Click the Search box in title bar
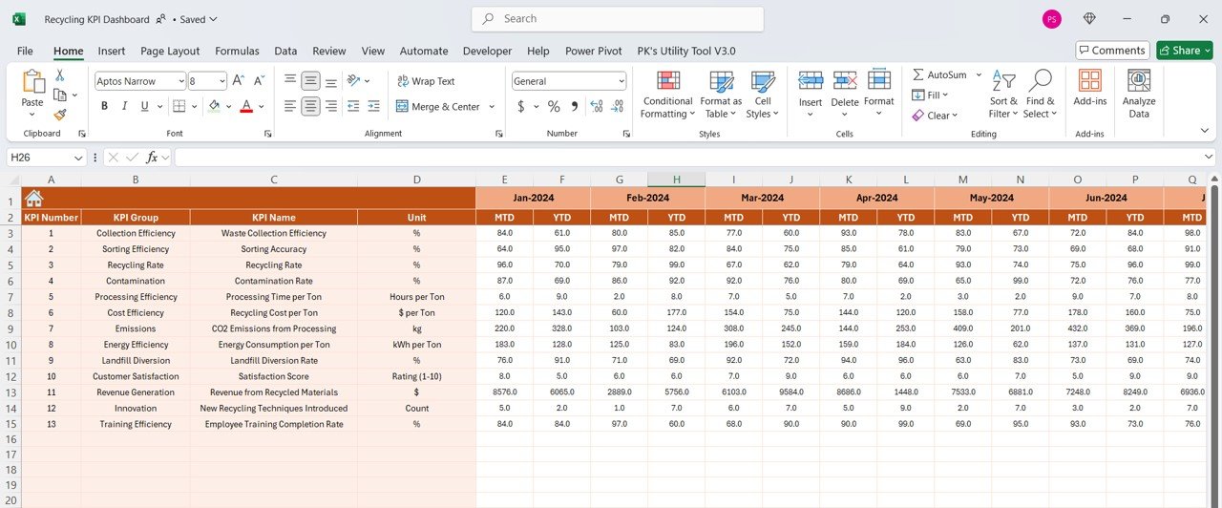This screenshot has width=1222, height=508. point(618,19)
